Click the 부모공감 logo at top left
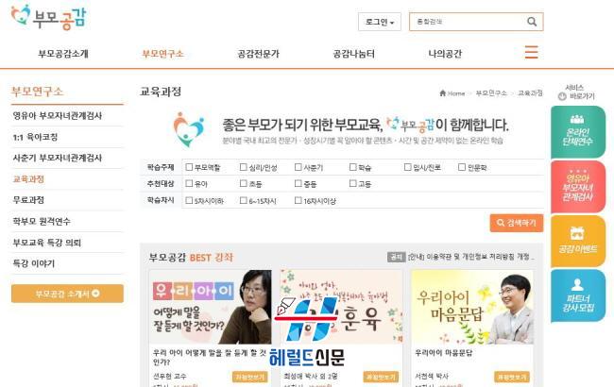 48,17
